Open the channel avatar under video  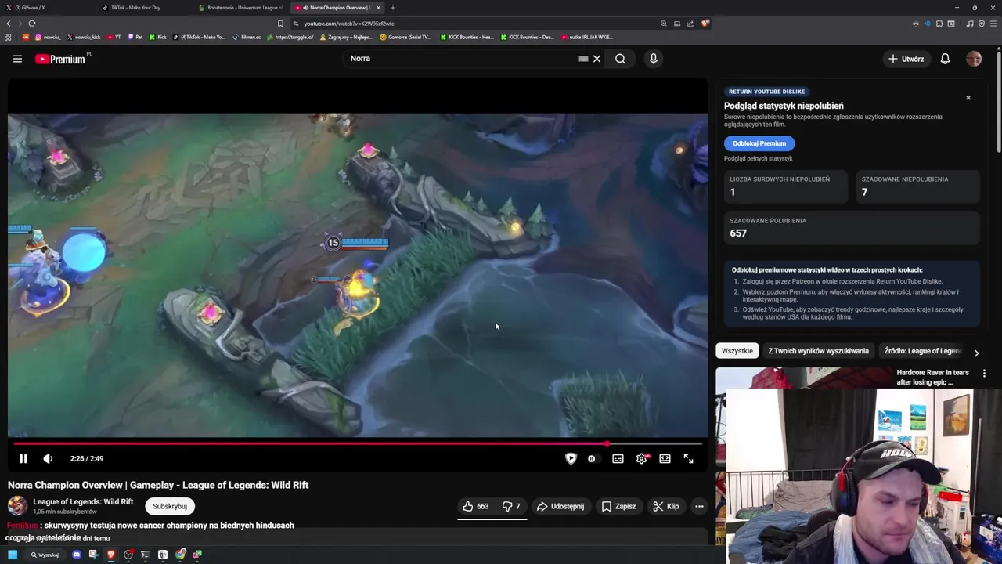click(x=17, y=507)
